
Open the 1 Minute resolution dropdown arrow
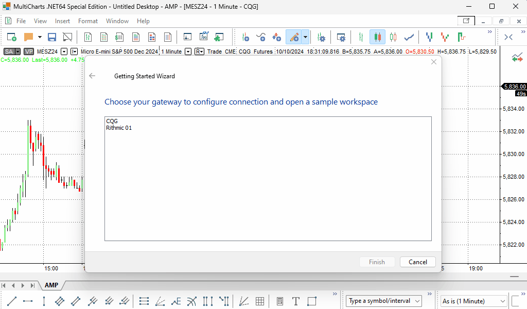click(188, 51)
